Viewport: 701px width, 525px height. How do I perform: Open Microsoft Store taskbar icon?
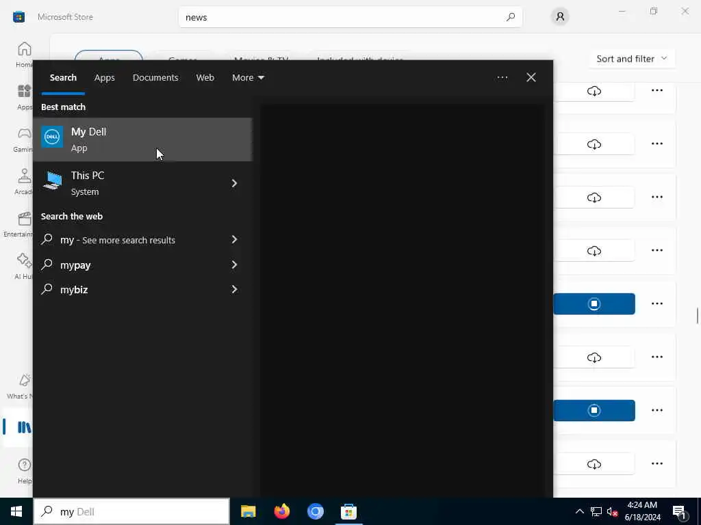coord(348,511)
